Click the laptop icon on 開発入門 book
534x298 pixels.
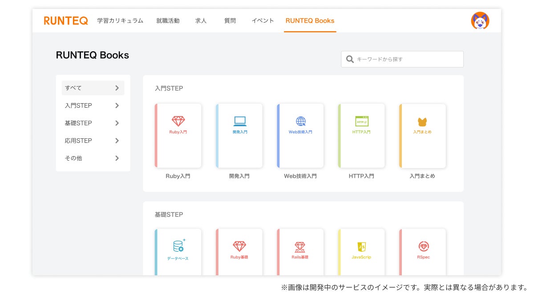pos(240,121)
